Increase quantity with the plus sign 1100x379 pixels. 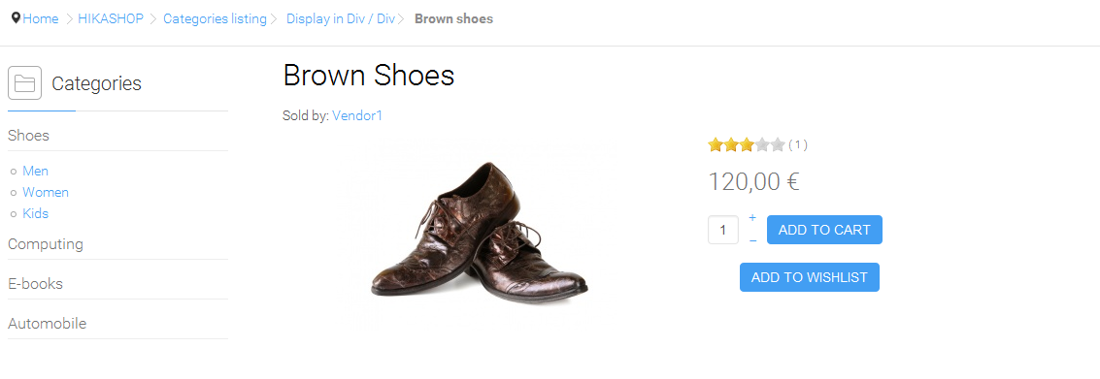click(752, 218)
